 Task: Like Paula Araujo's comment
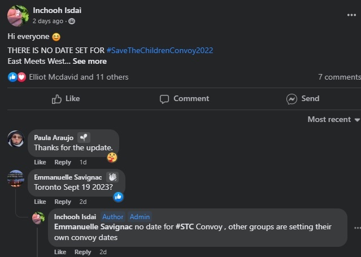[x=40, y=162]
